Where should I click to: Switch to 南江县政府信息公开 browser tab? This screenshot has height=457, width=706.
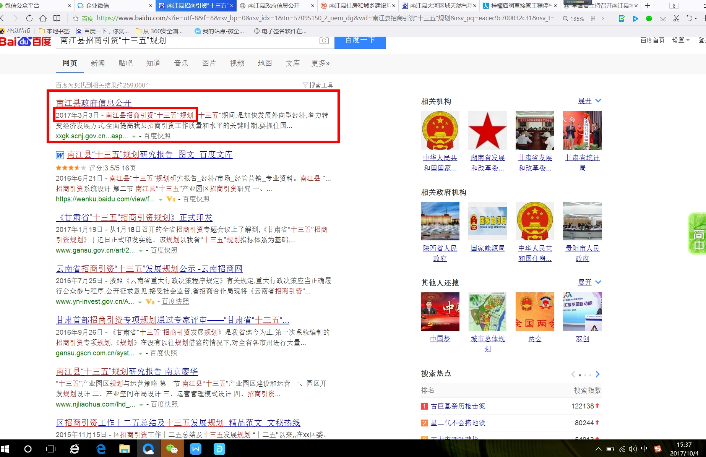point(277,6)
